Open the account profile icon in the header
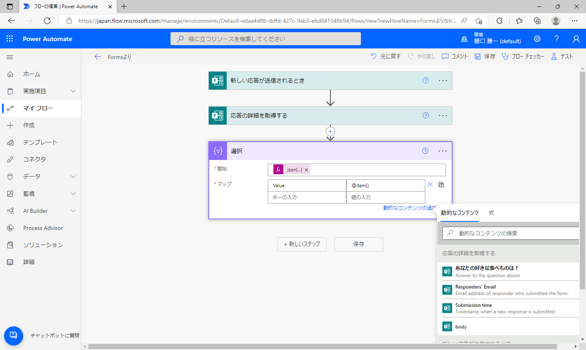Image resolution: width=586 pixels, height=350 pixels. pyautogui.click(x=576, y=39)
